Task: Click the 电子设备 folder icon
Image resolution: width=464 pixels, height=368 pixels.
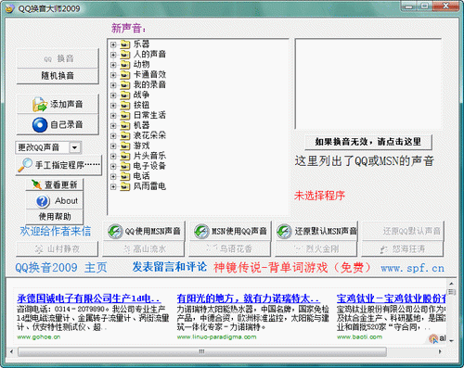Action: (x=124, y=166)
